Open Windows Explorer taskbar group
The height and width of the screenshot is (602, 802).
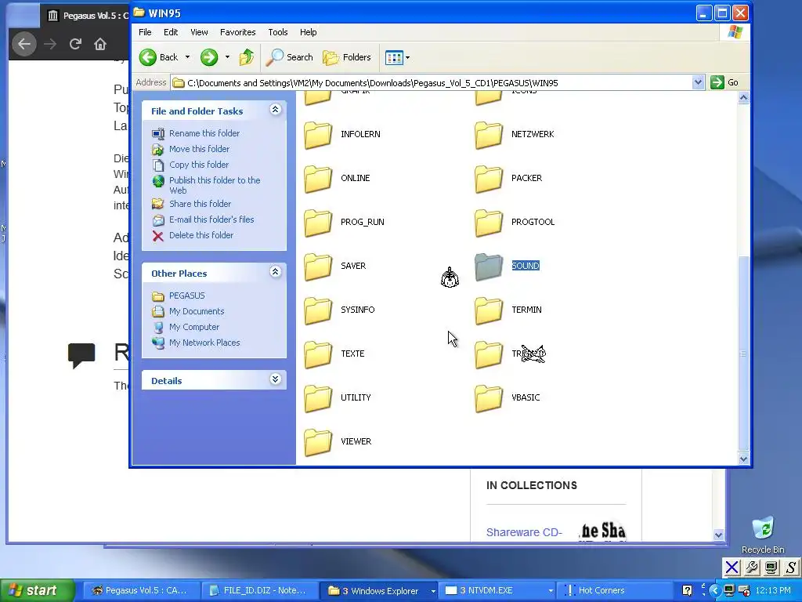(380, 591)
